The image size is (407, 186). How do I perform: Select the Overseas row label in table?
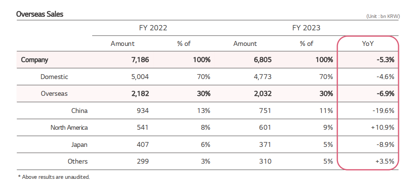(54, 94)
